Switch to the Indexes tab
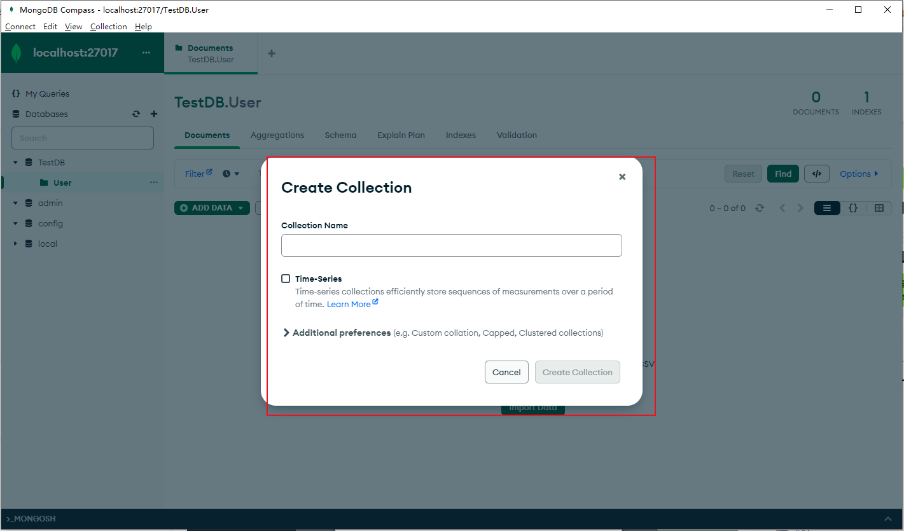This screenshot has width=904, height=531. coord(461,135)
